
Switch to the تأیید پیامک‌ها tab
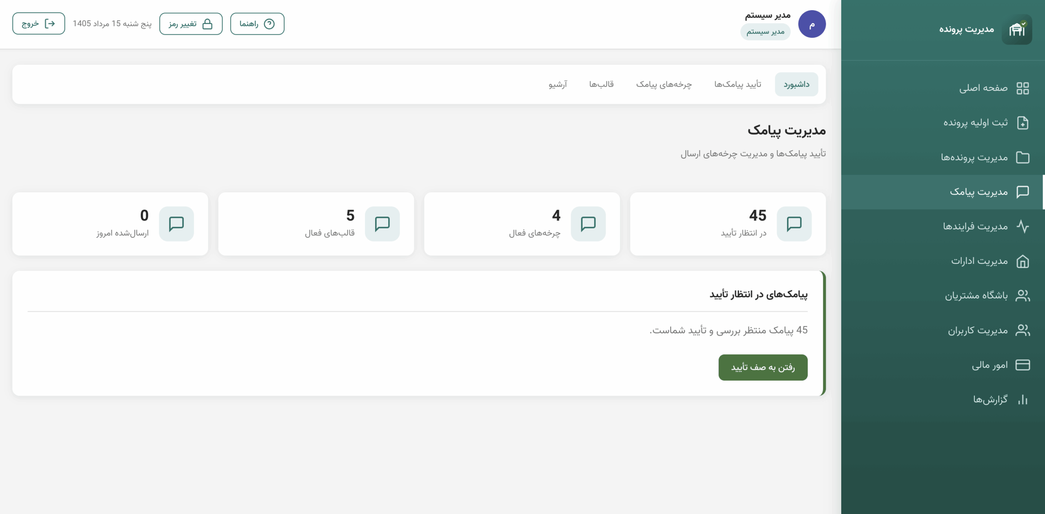pos(738,84)
